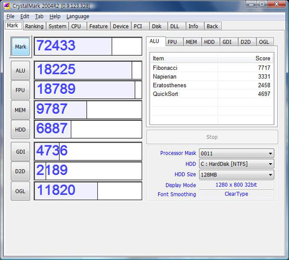Run the FPU benchmark button

click(20, 90)
